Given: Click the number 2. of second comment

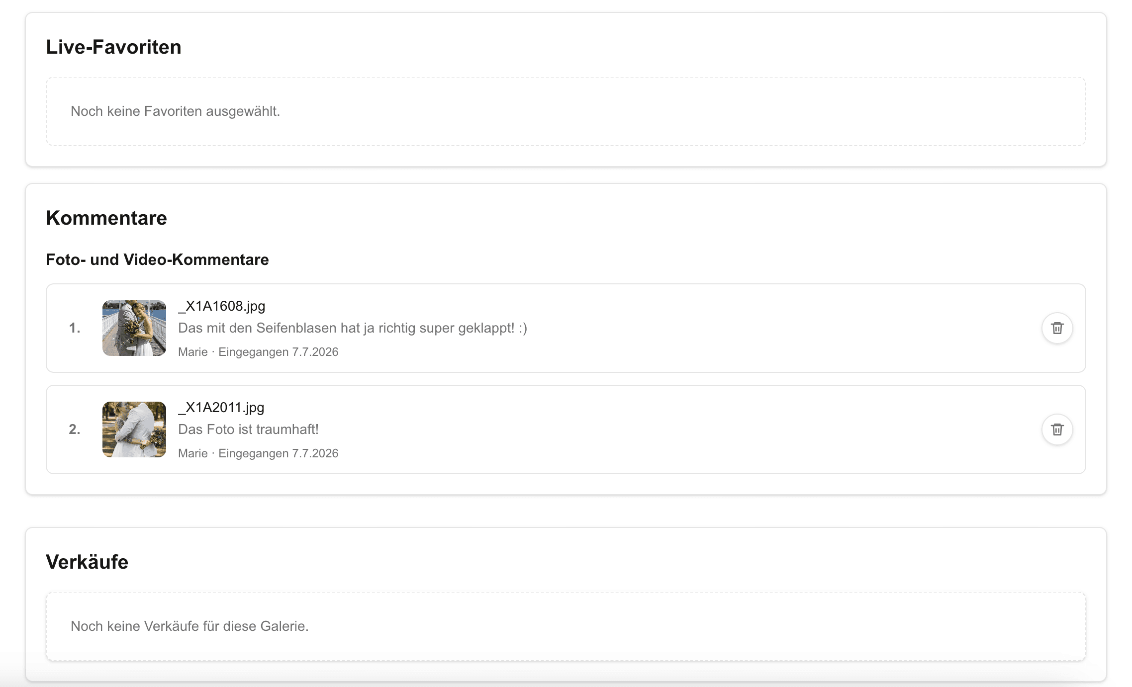Looking at the screenshot, I should [x=75, y=429].
